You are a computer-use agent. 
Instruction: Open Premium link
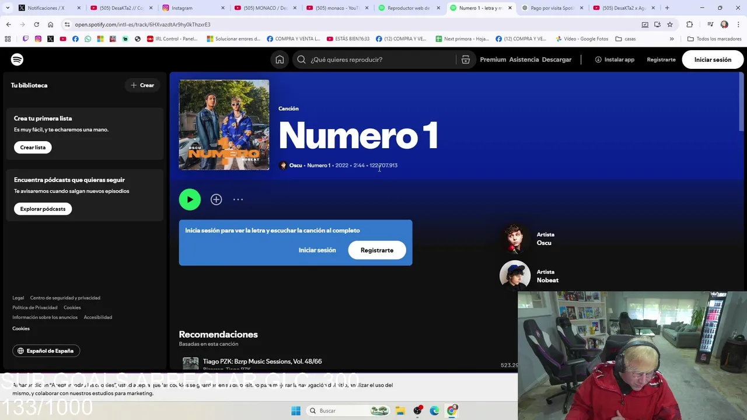pos(493,60)
